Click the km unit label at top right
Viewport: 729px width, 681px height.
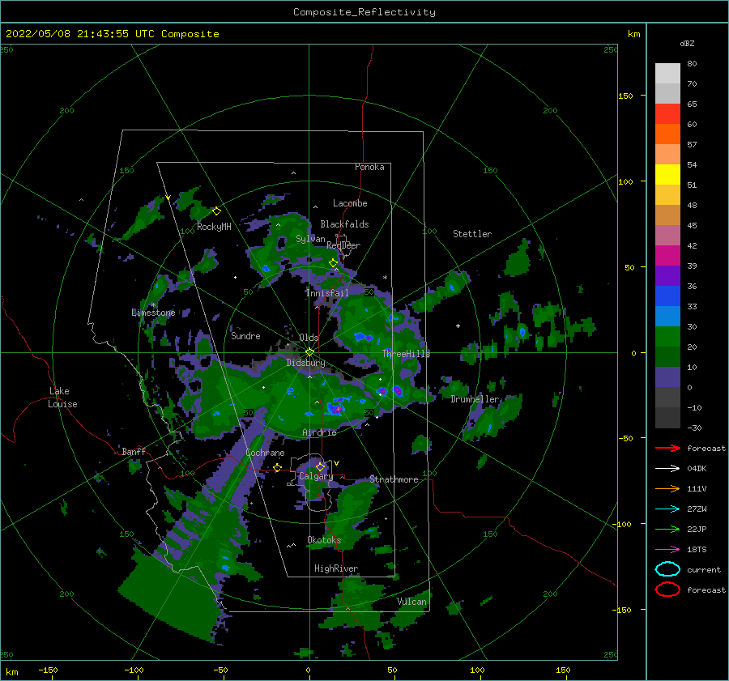pos(633,34)
